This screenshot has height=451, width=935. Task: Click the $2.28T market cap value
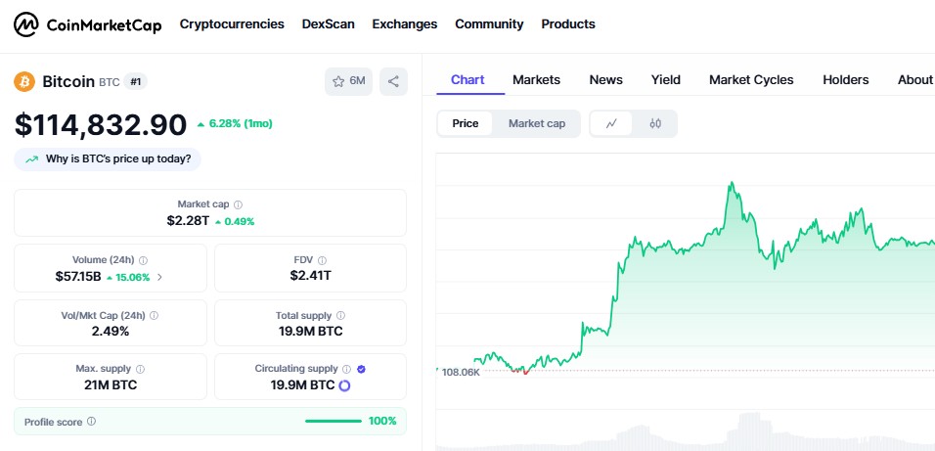(188, 221)
